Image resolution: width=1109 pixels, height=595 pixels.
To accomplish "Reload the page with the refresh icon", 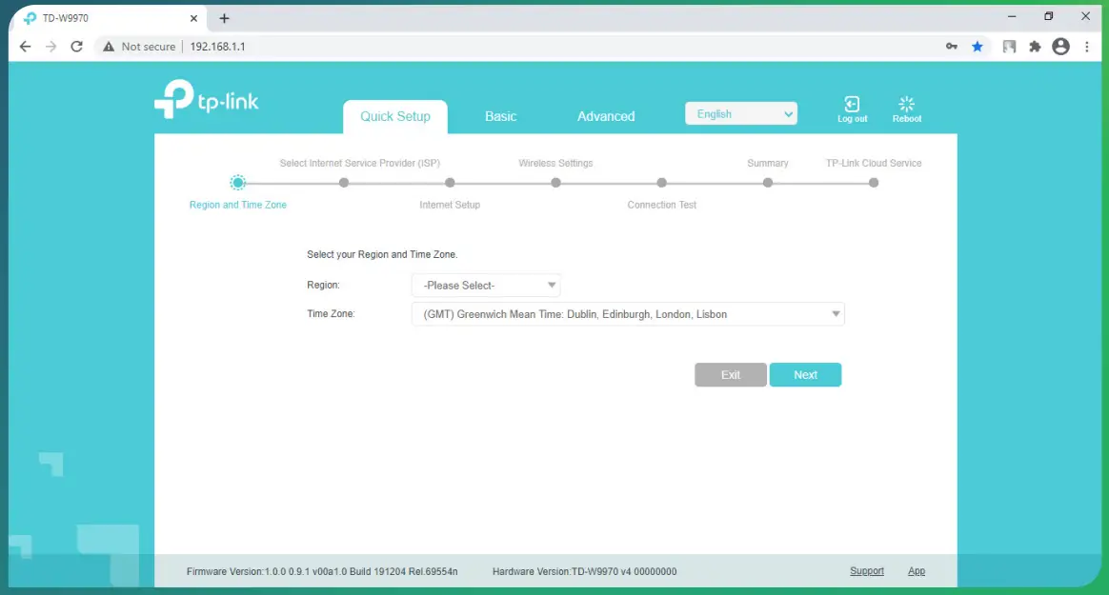I will tap(76, 46).
